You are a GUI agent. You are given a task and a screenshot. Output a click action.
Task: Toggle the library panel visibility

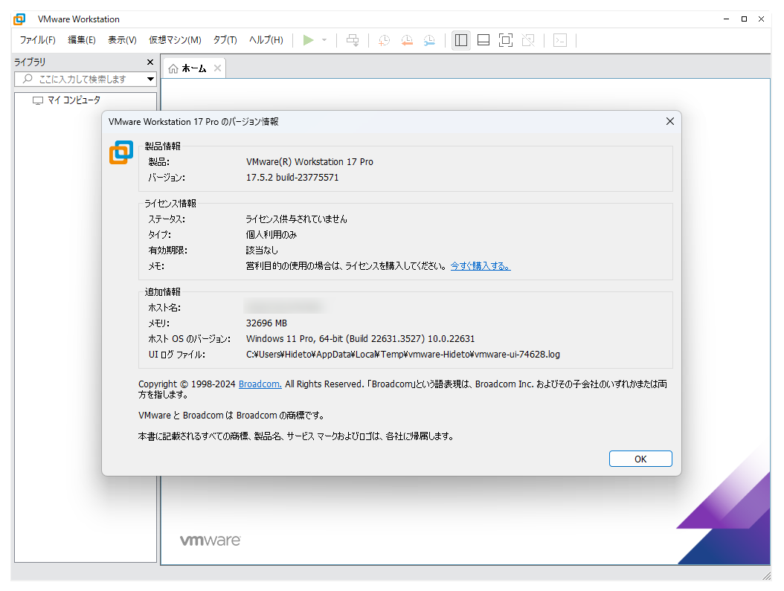tap(460, 40)
